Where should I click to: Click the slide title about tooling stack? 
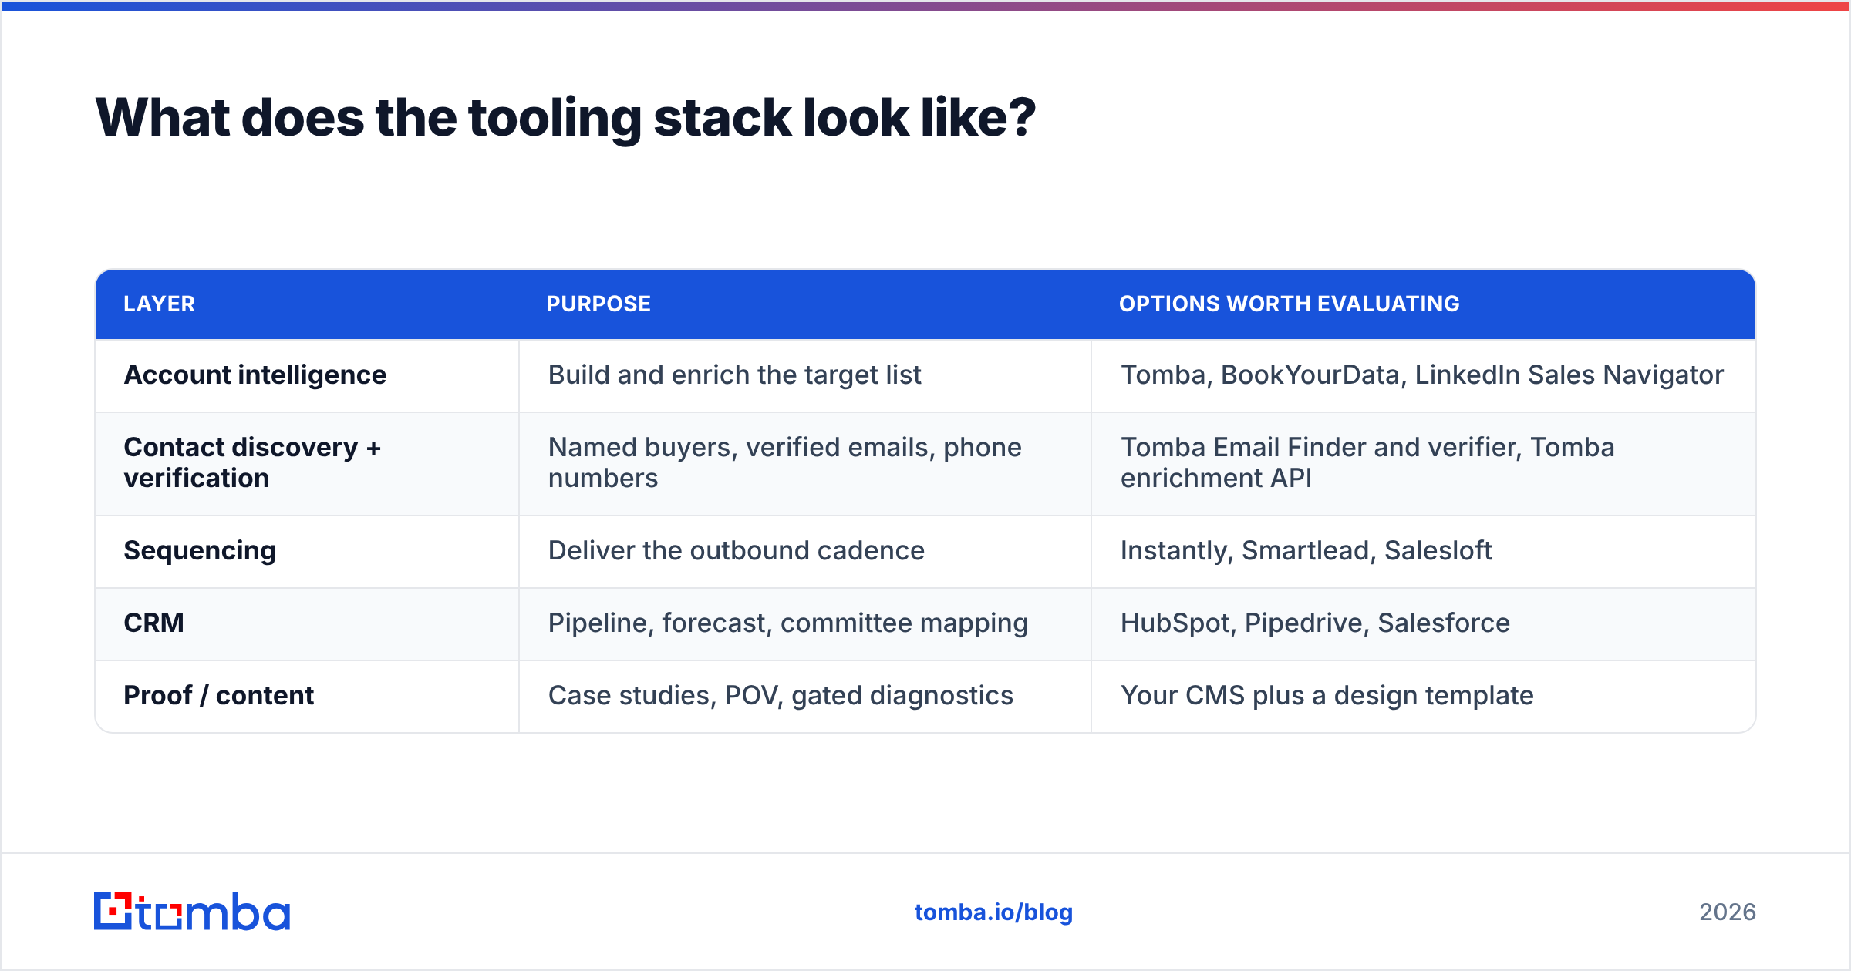click(x=565, y=118)
